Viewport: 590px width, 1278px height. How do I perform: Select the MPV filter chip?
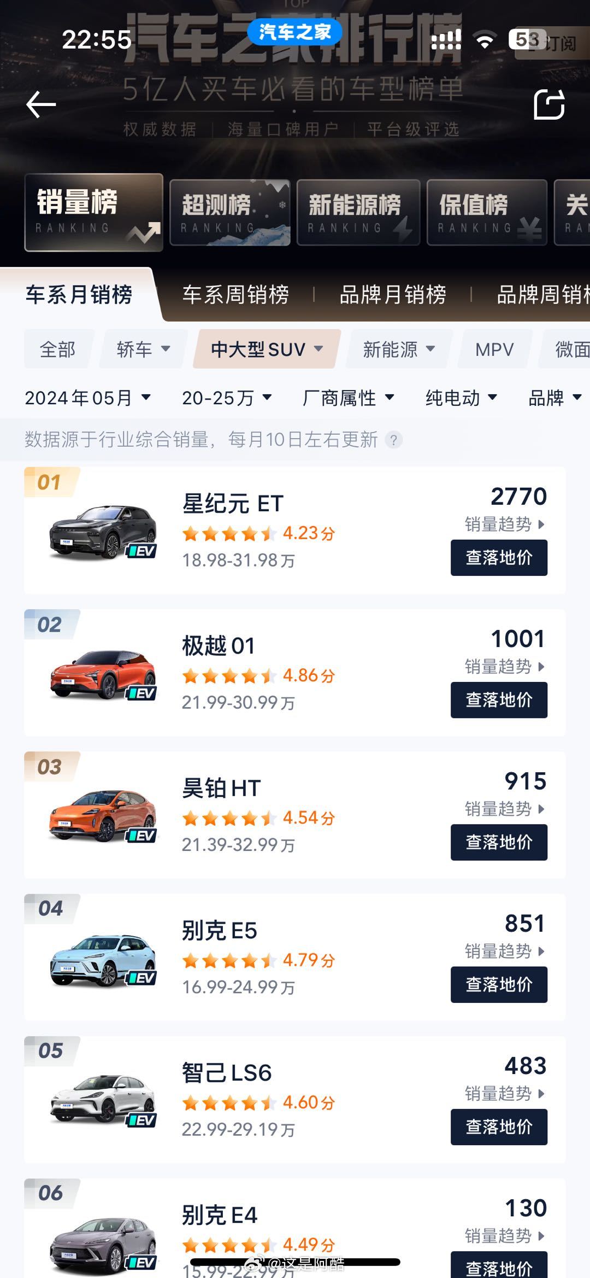(x=494, y=349)
